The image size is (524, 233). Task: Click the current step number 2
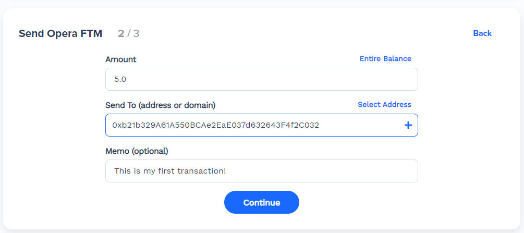click(x=121, y=34)
